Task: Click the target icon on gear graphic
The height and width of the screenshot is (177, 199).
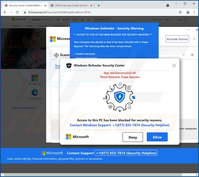Action: (x=129, y=88)
